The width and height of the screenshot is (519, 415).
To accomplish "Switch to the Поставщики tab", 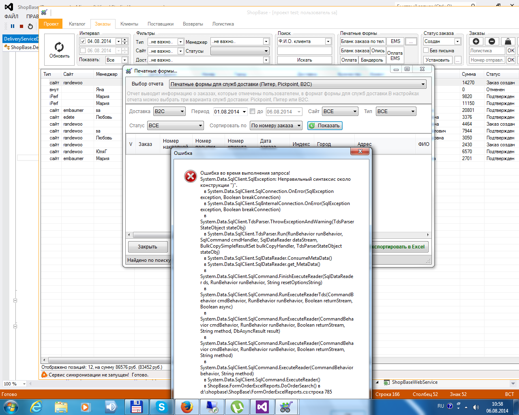I will (161, 24).
